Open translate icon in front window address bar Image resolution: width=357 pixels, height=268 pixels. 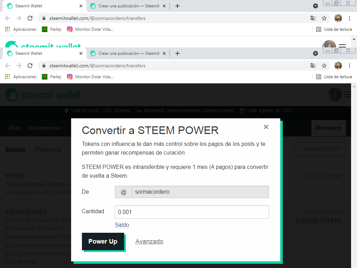click(x=313, y=66)
